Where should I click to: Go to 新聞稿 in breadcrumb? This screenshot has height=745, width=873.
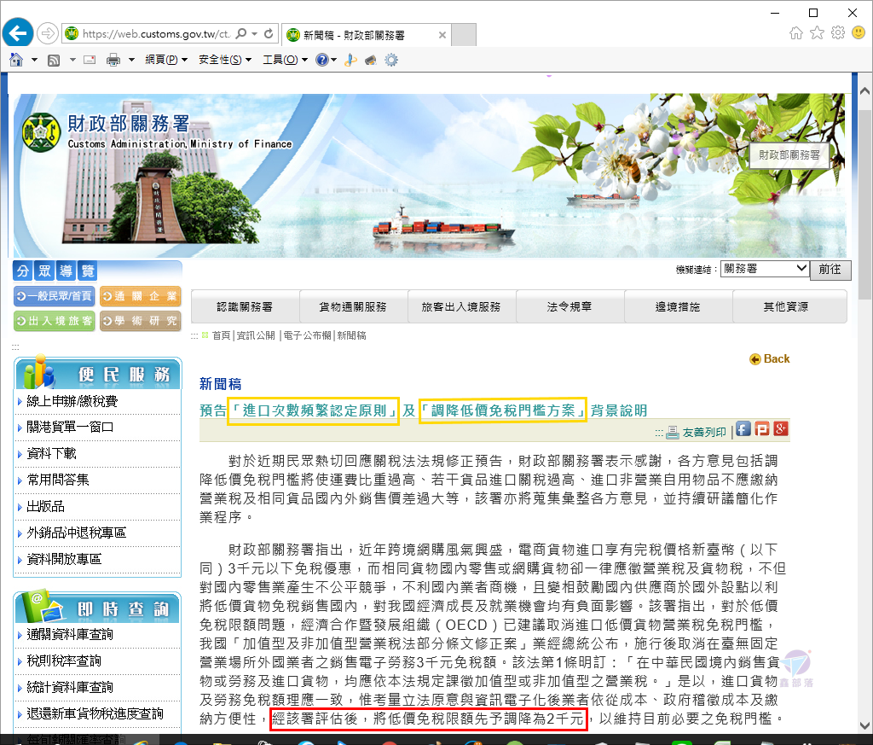click(351, 335)
